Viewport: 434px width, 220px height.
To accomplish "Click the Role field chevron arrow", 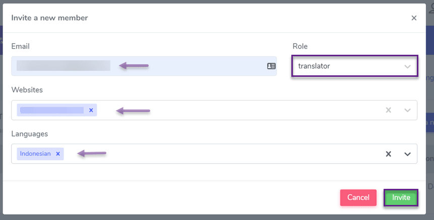I will pyautogui.click(x=407, y=66).
